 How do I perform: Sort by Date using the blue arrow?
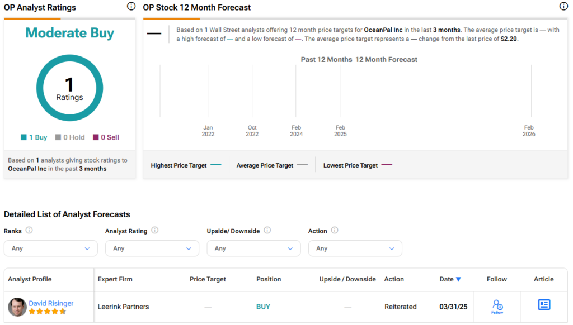(x=459, y=279)
